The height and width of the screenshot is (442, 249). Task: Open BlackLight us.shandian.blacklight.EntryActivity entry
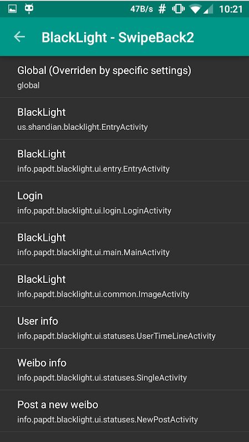pos(124,119)
